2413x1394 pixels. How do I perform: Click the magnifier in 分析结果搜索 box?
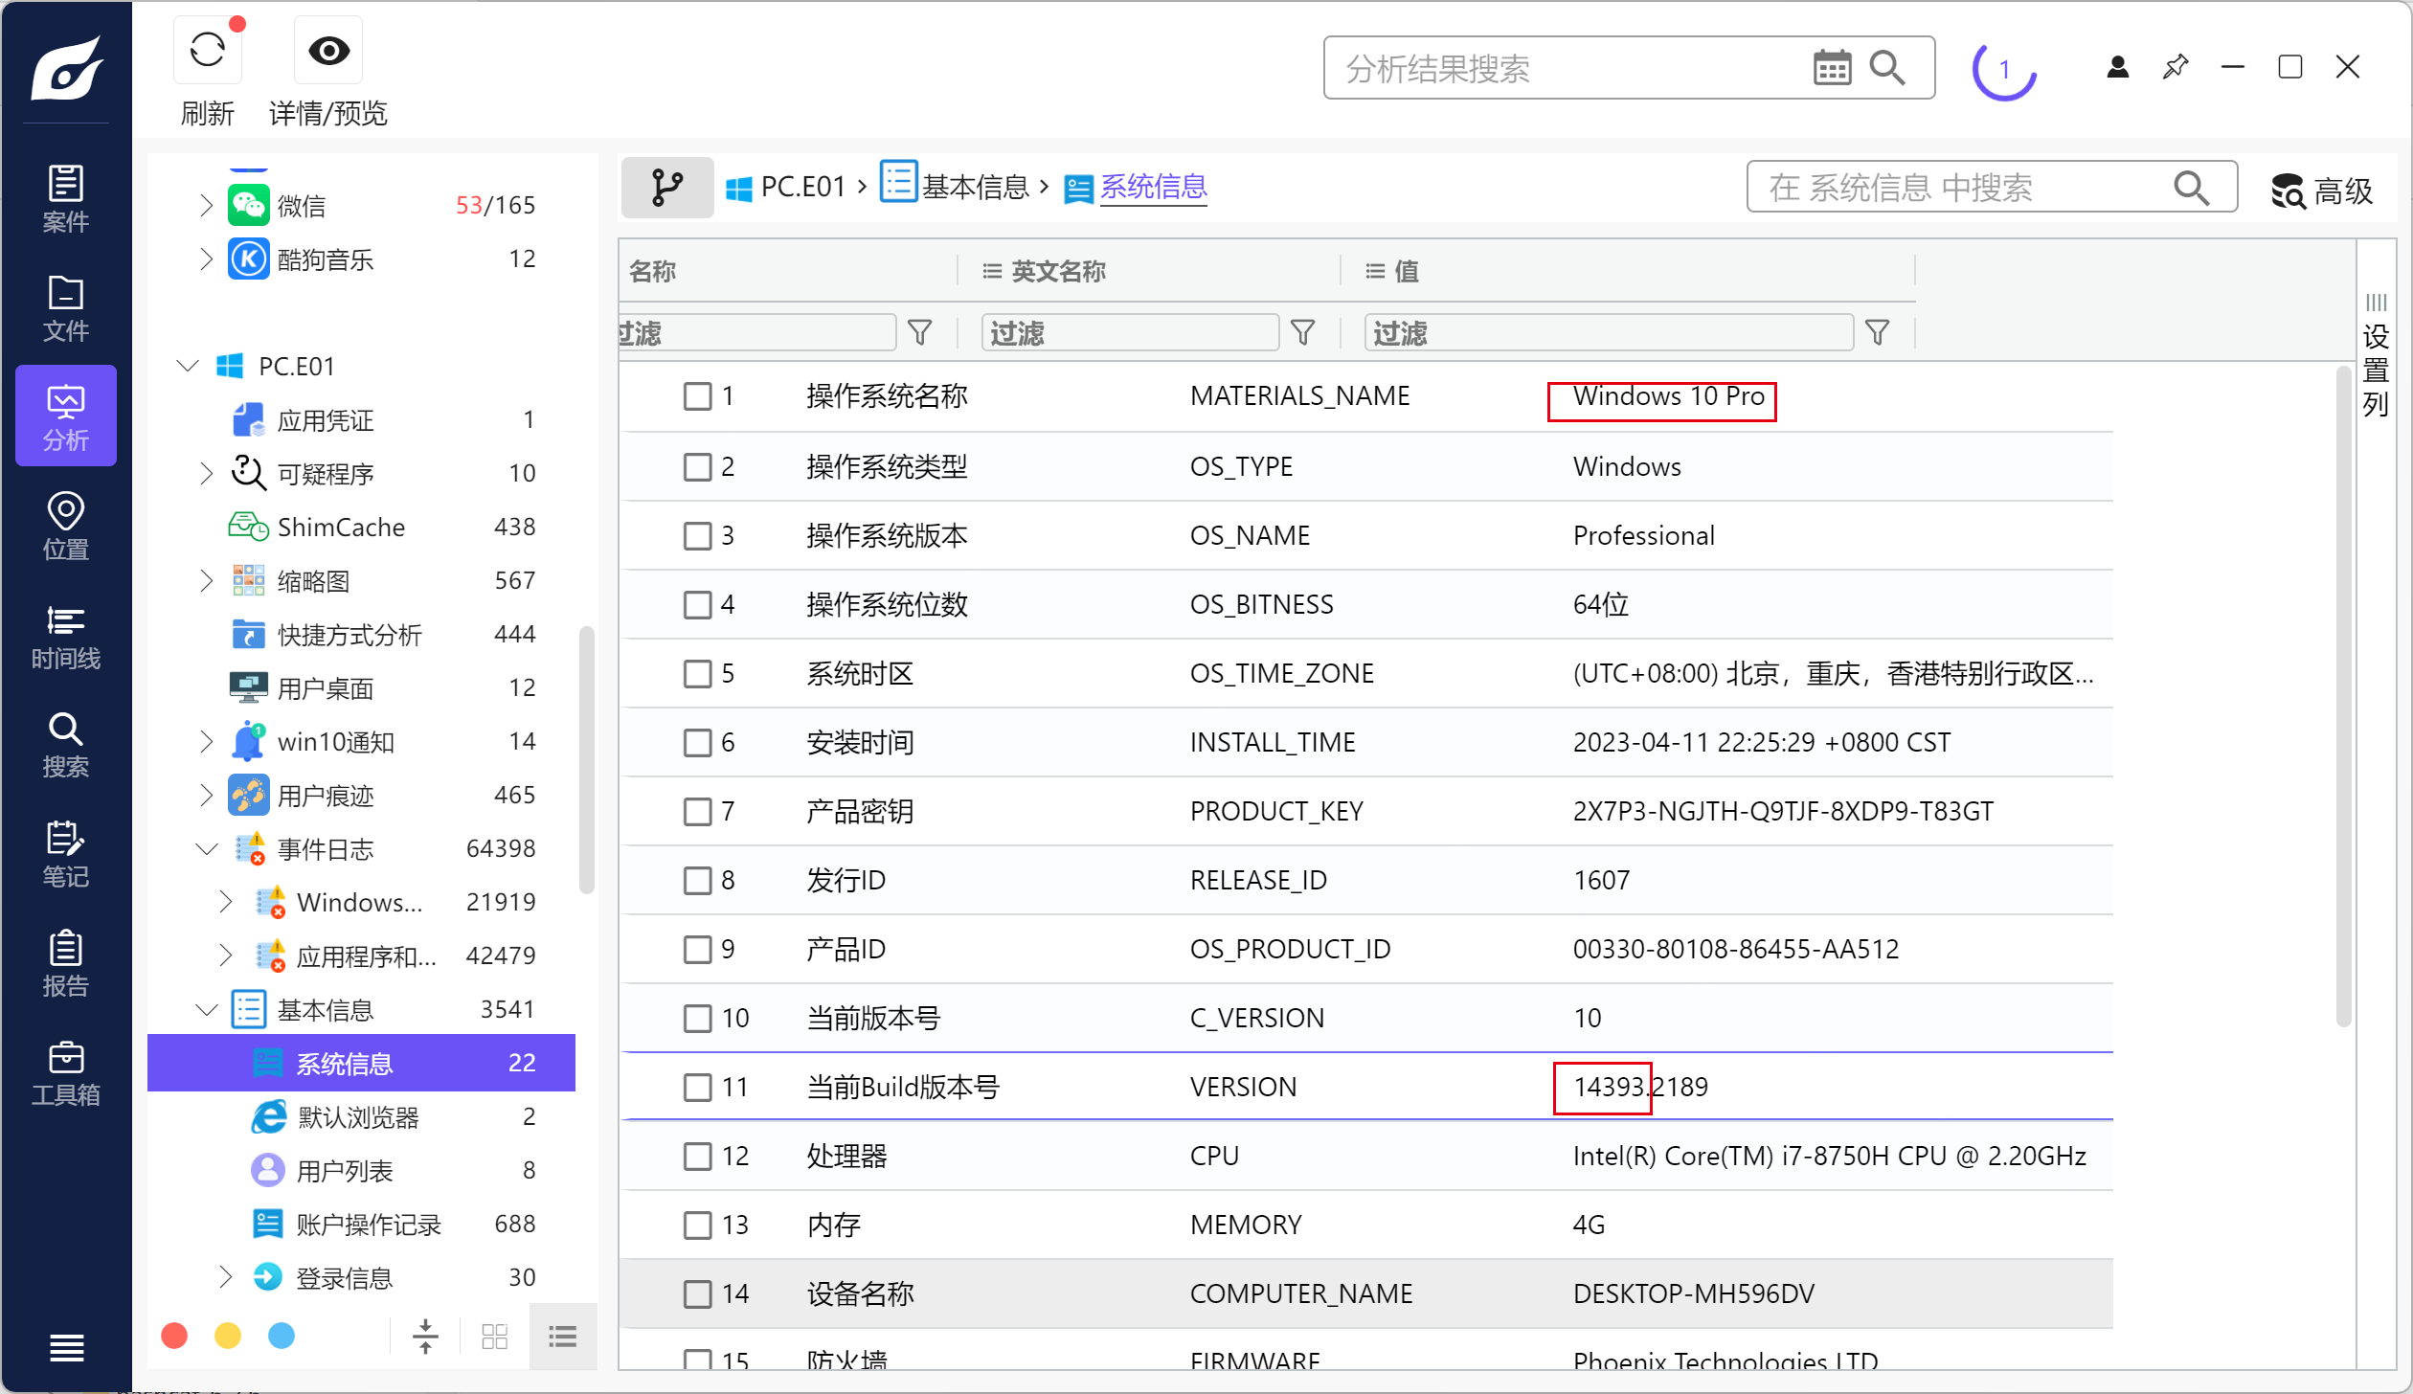(x=1888, y=68)
